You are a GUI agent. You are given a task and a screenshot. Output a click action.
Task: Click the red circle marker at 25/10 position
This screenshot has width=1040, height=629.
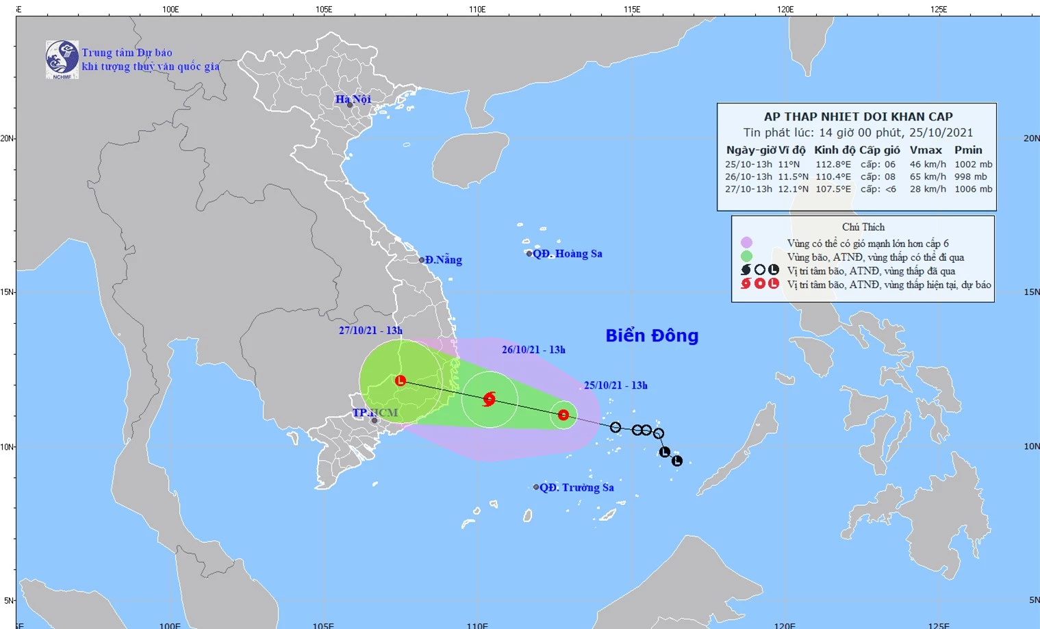(563, 415)
